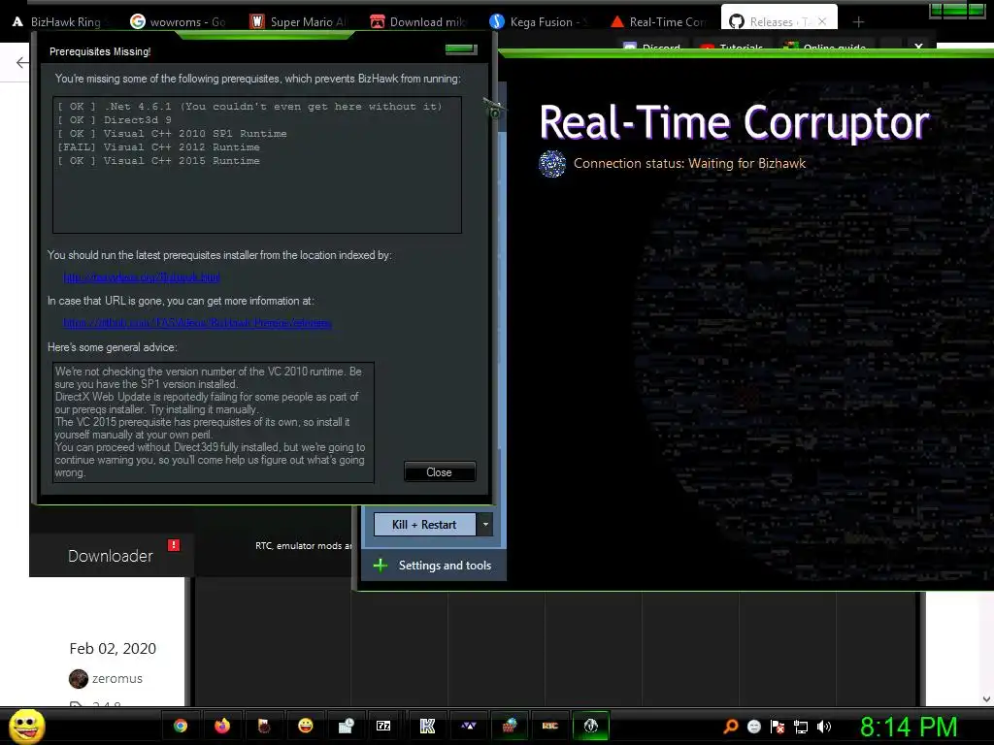
Task: Open the Downloader section
Action: pos(111,556)
